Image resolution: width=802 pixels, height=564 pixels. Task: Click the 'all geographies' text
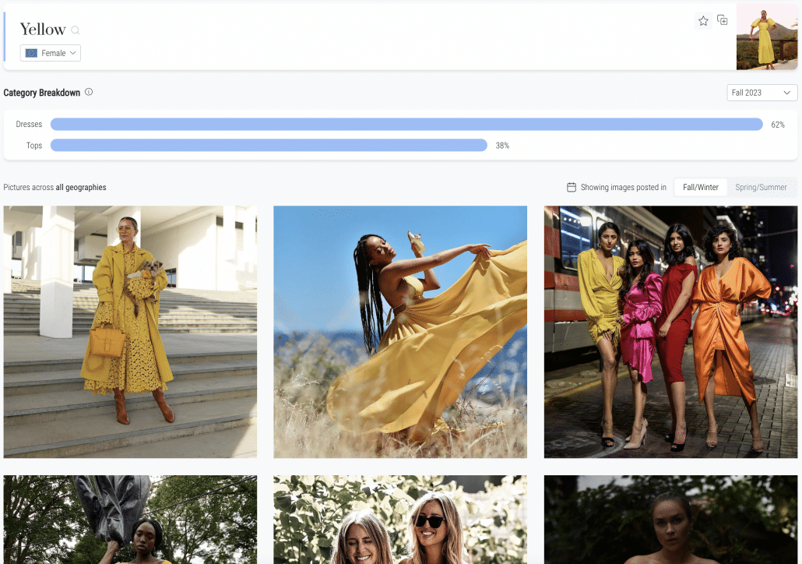tap(81, 187)
